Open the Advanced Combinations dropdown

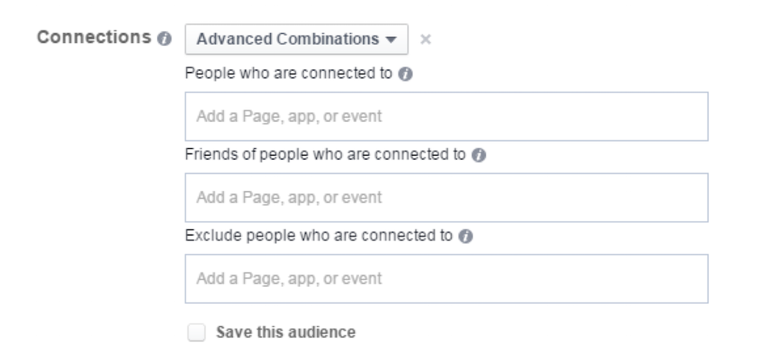[x=296, y=39]
